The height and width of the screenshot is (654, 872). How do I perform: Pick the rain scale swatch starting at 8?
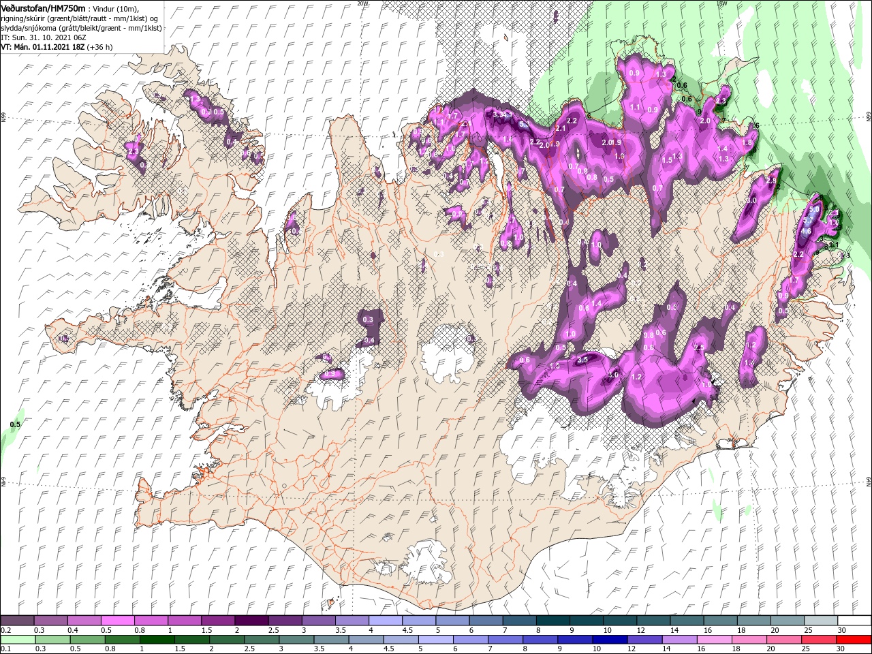540,640
